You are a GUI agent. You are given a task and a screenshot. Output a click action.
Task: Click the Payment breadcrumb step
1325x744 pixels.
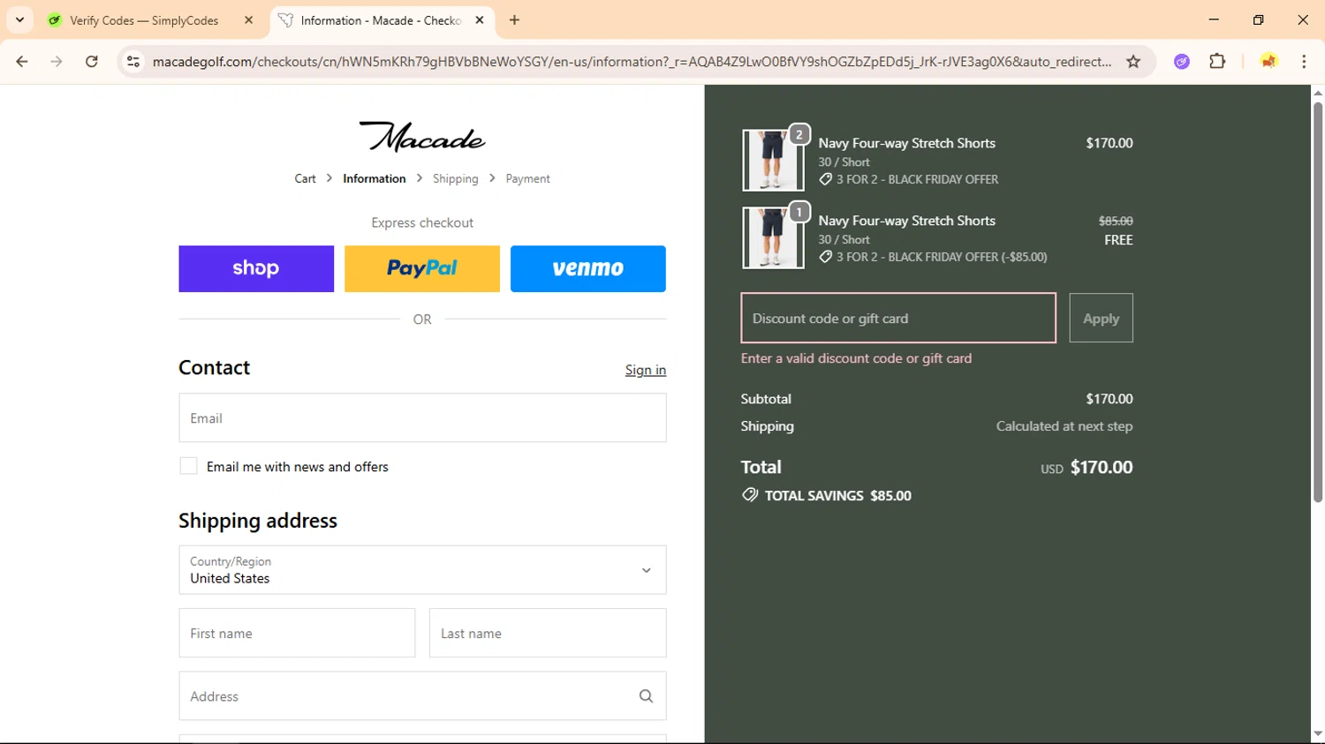click(x=527, y=178)
